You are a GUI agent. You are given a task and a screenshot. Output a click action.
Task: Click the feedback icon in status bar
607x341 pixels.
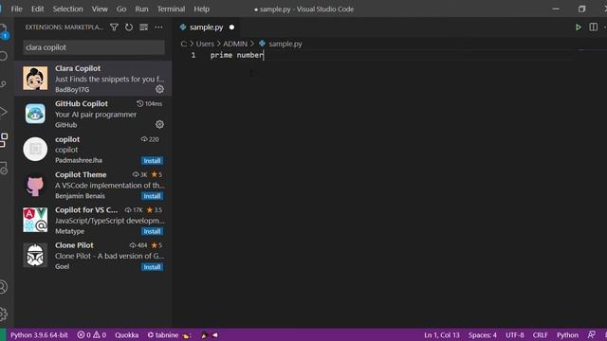pos(591,334)
